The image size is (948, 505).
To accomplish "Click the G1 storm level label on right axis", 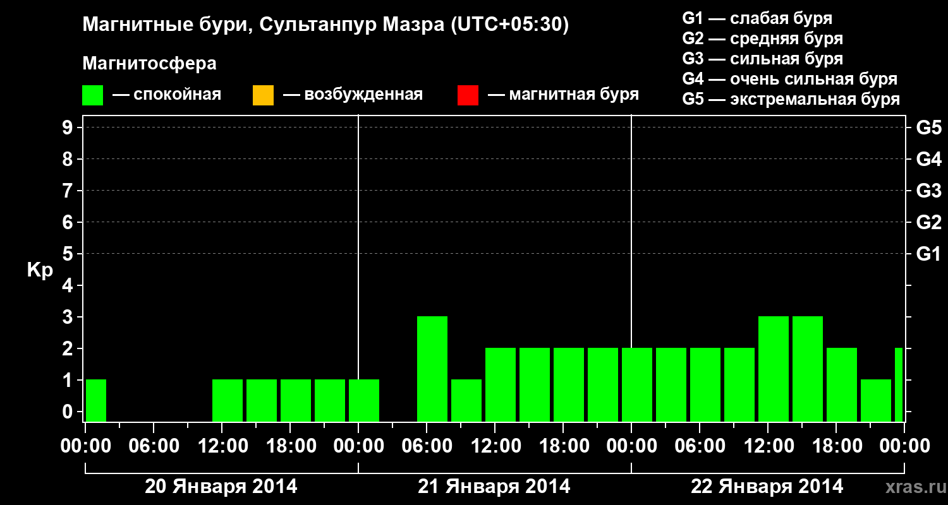I will tap(928, 254).
